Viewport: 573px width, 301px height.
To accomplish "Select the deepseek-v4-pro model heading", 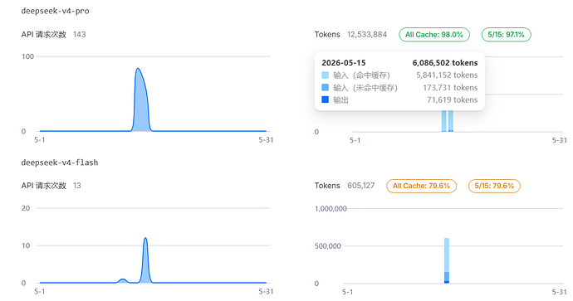I will 55,11.
